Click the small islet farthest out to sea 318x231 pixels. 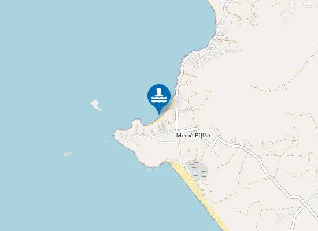pyautogui.click(x=68, y=154)
